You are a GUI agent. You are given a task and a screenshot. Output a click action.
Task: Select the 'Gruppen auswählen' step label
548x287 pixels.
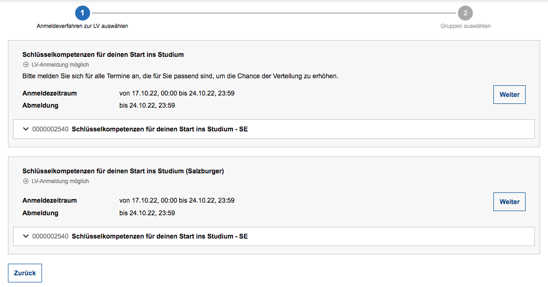click(x=465, y=26)
